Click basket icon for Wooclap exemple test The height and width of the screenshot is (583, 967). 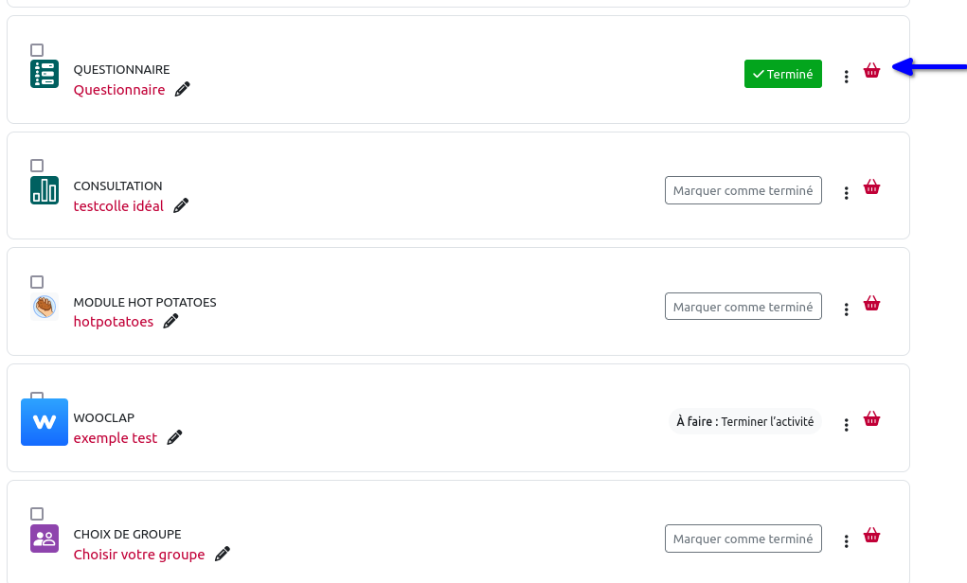[871, 419]
